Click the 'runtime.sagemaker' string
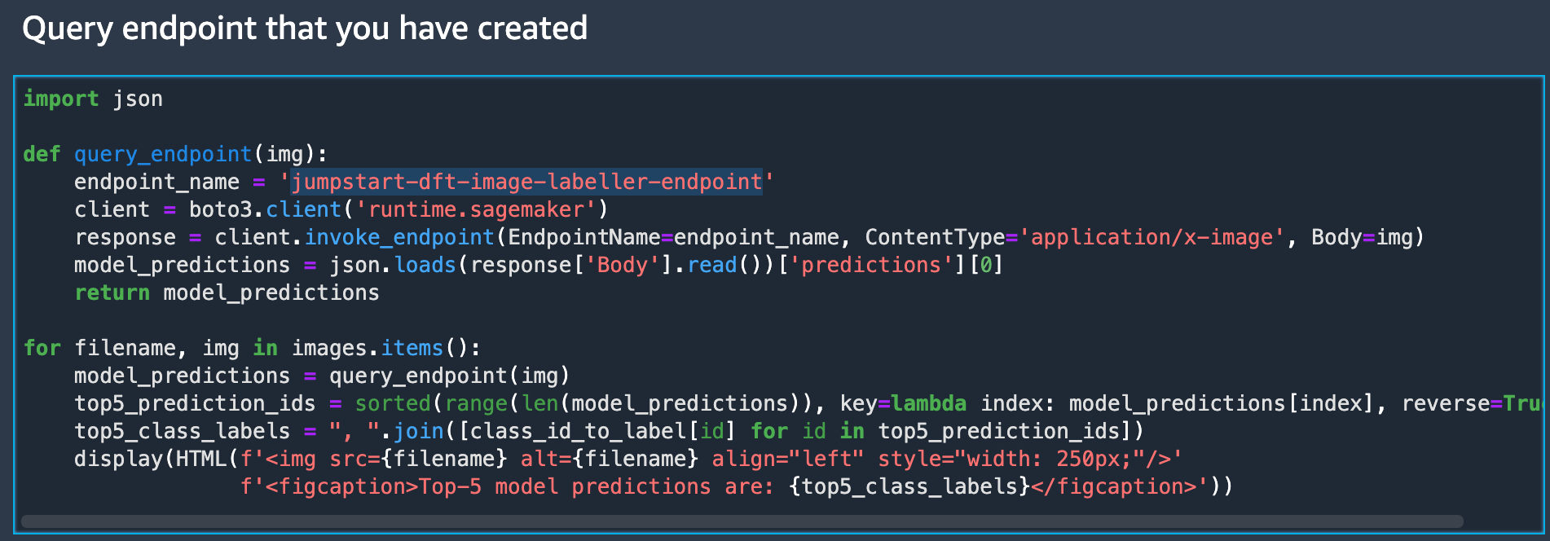 coord(476,209)
